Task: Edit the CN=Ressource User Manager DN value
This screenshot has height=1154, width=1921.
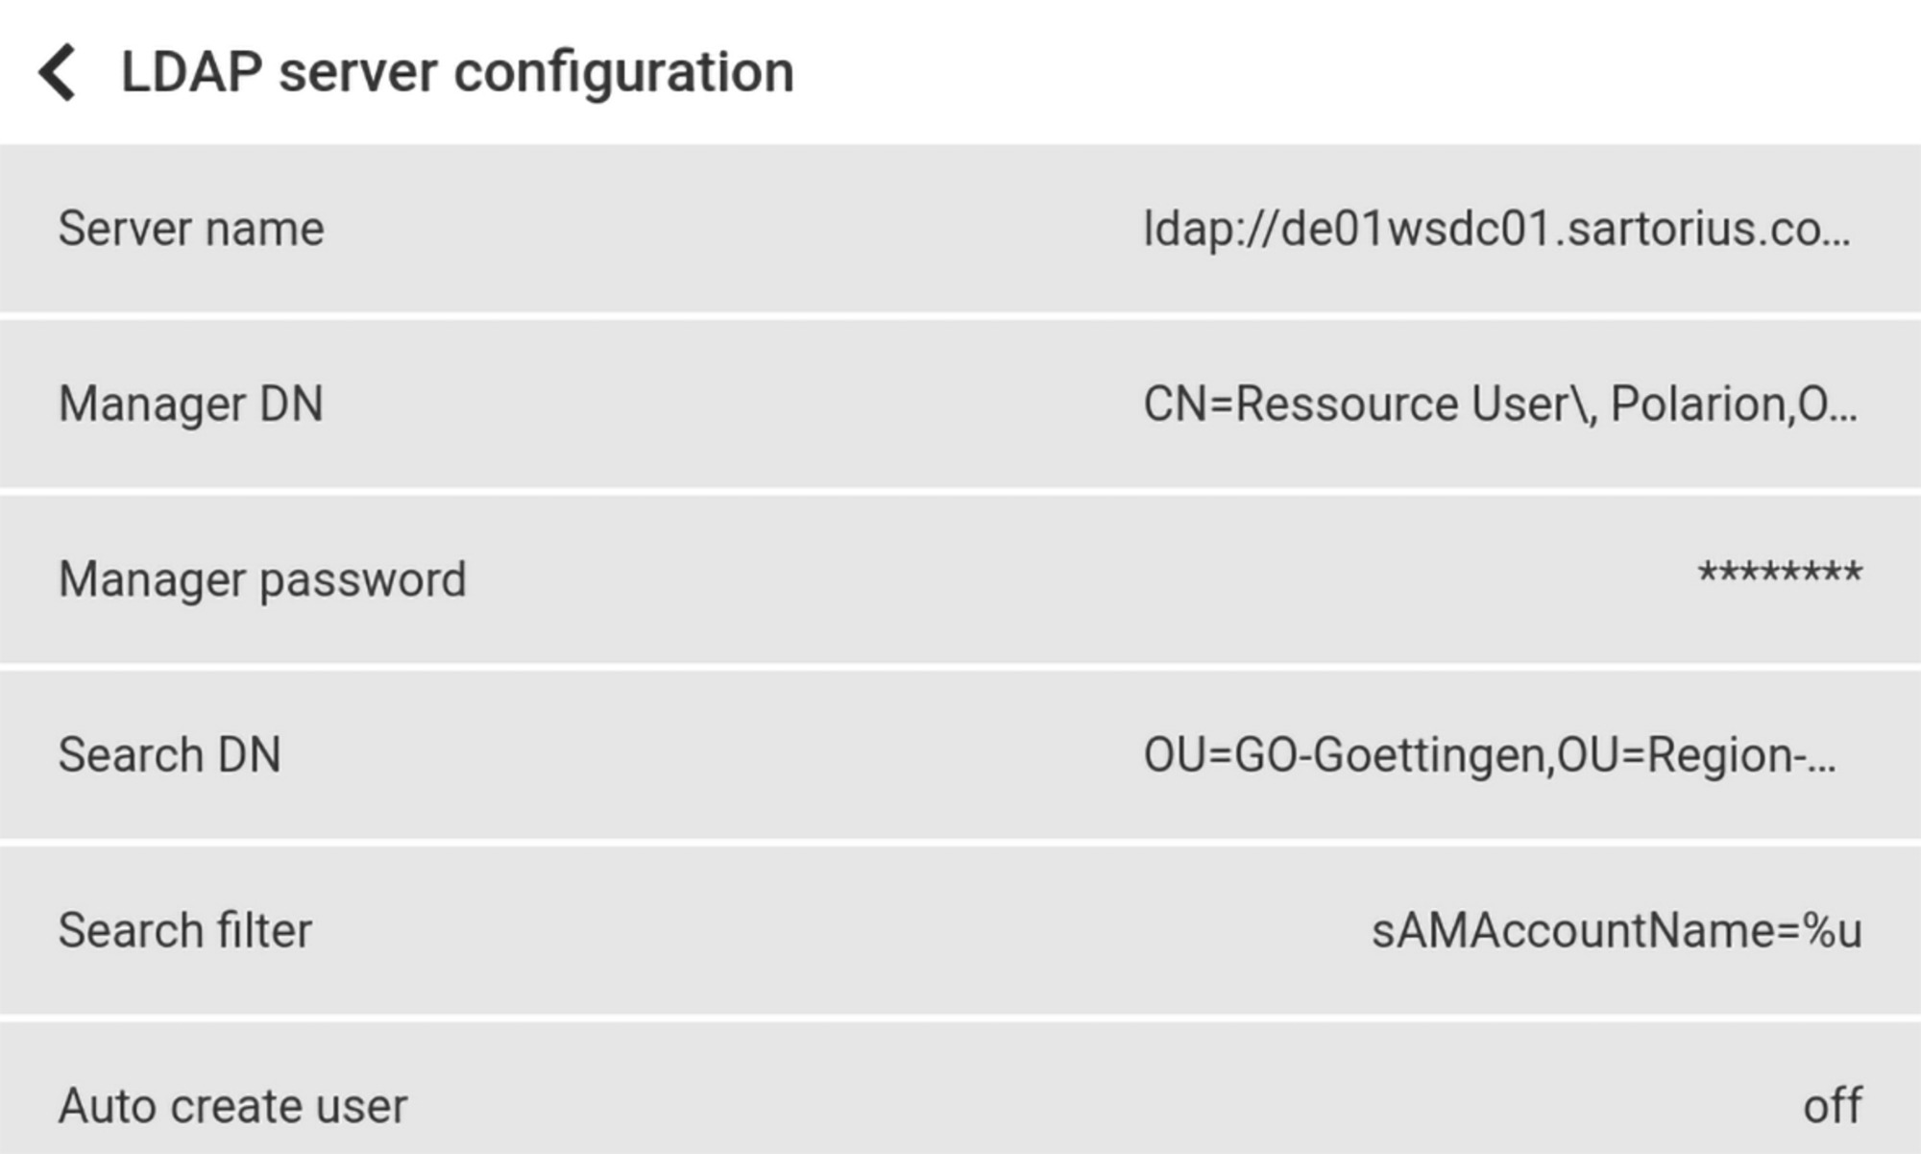Action: pyautogui.click(x=1499, y=404)
